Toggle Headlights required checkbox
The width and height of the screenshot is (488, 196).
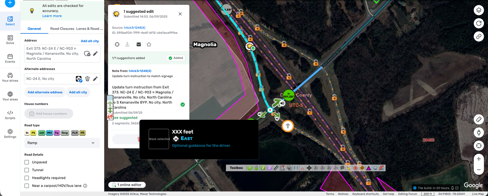(27, 178)
